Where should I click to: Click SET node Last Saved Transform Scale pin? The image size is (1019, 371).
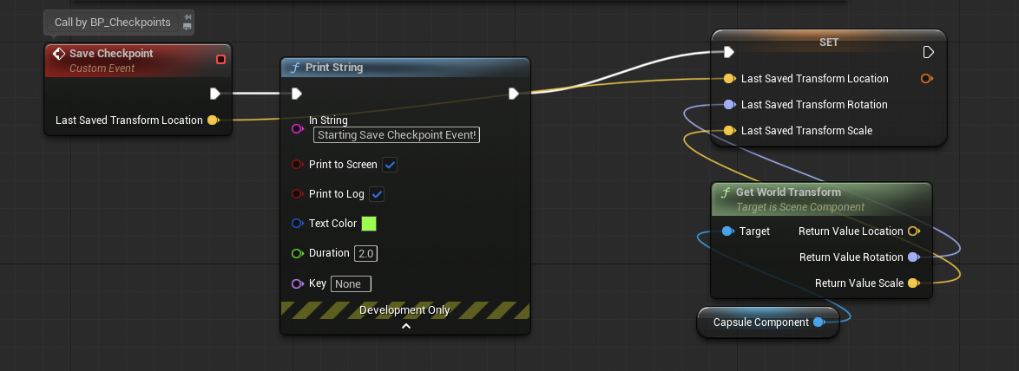tap(729, 130)
